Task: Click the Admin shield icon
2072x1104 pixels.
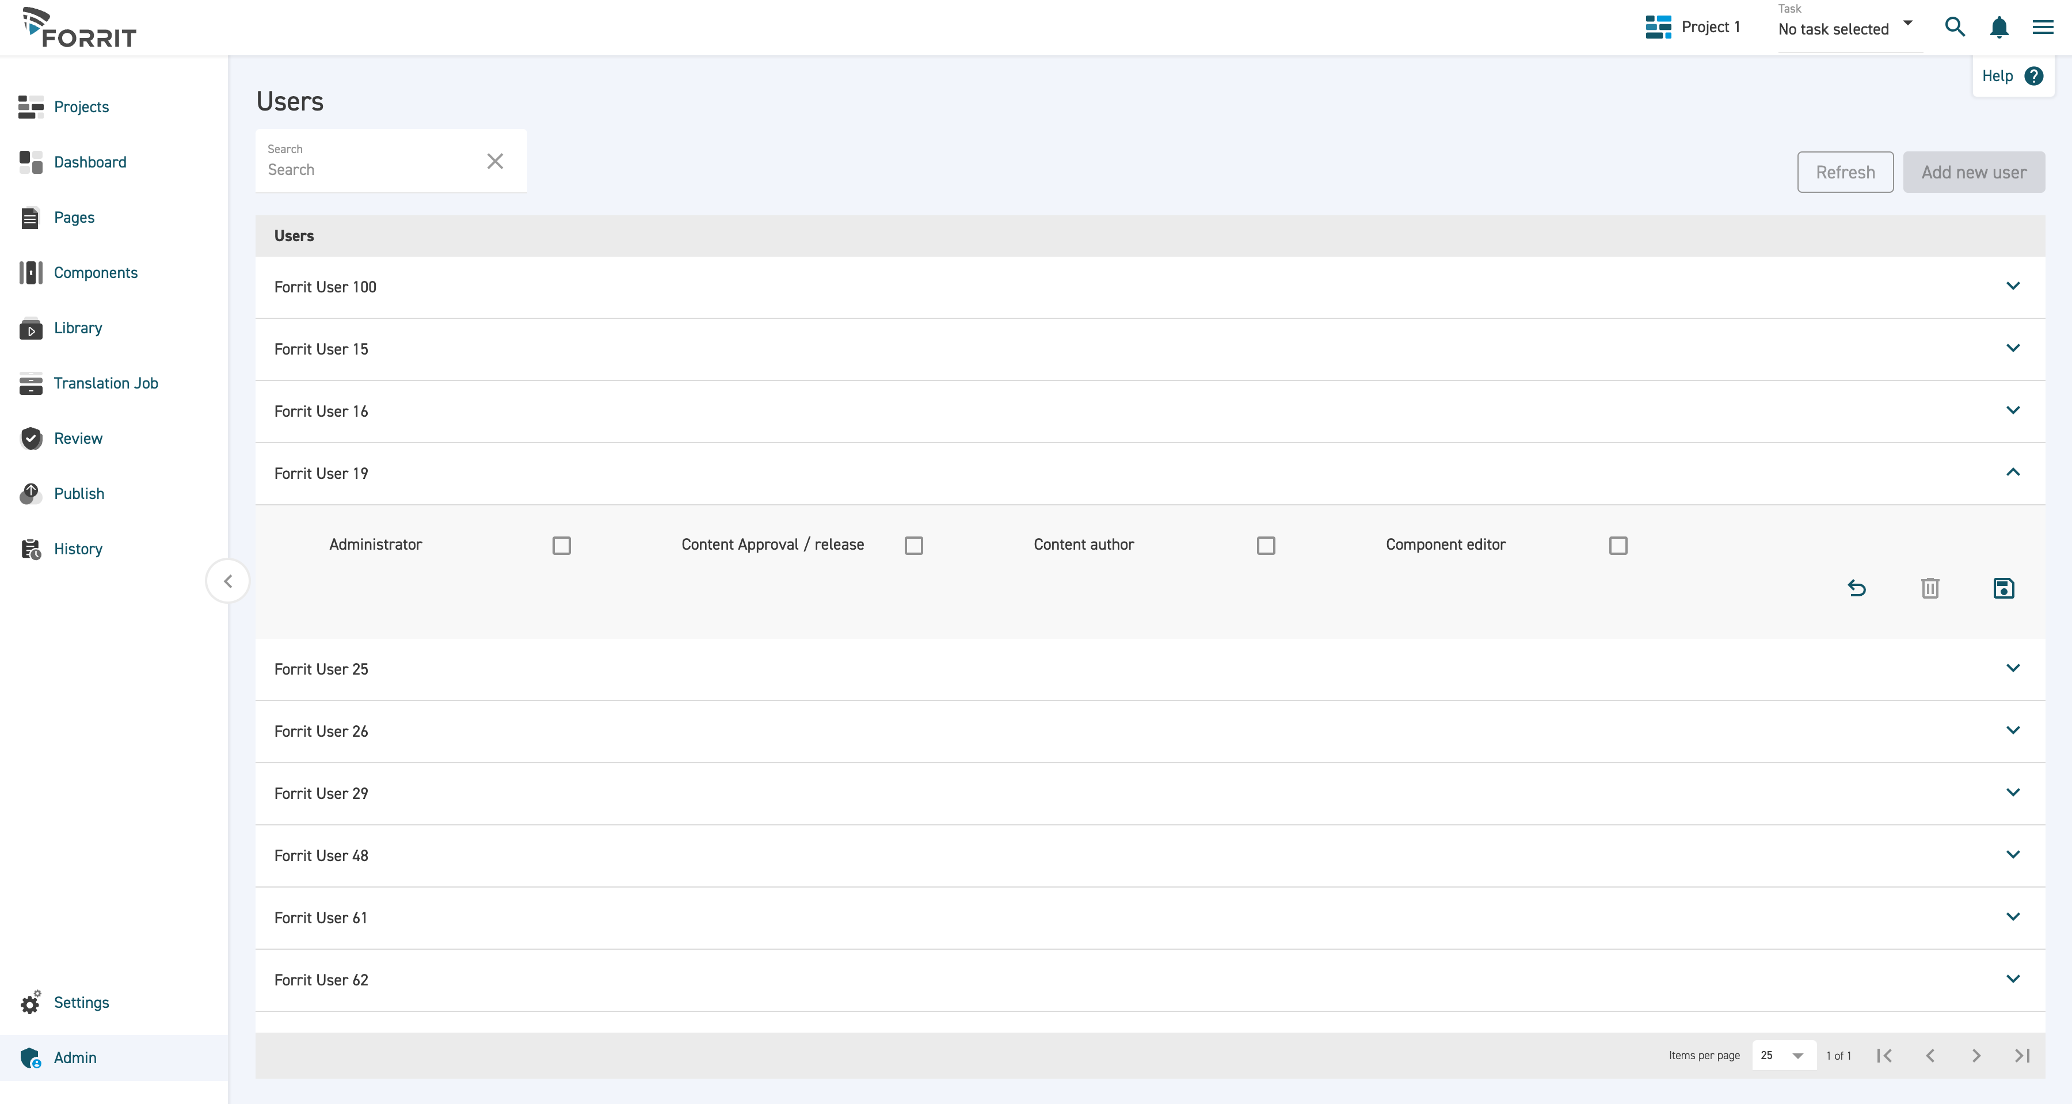Action: click(31, 1058)
